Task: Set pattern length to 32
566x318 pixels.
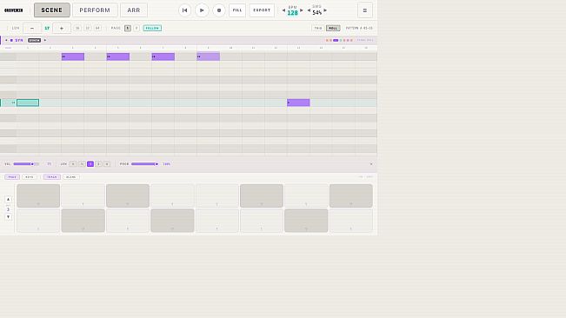Action: [87, 28]
